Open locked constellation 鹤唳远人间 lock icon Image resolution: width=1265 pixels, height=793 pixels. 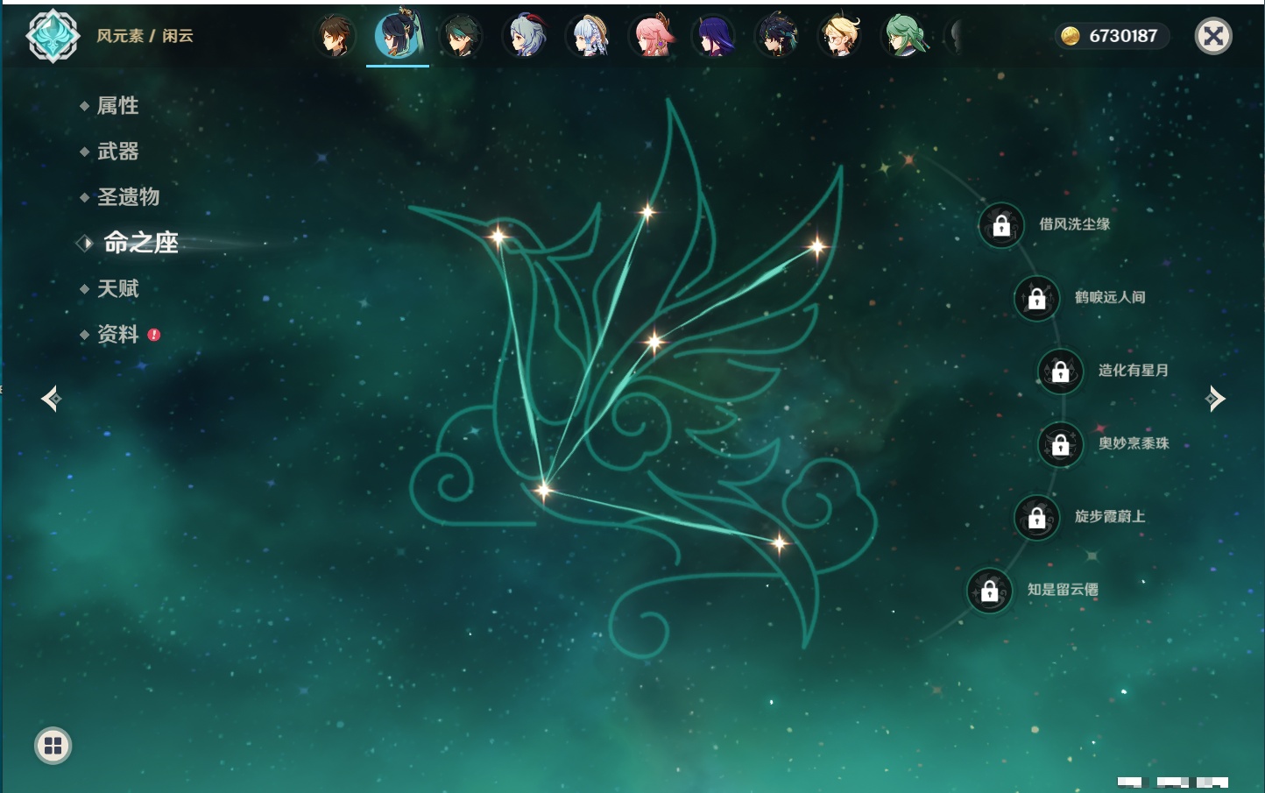(1037, 299)
